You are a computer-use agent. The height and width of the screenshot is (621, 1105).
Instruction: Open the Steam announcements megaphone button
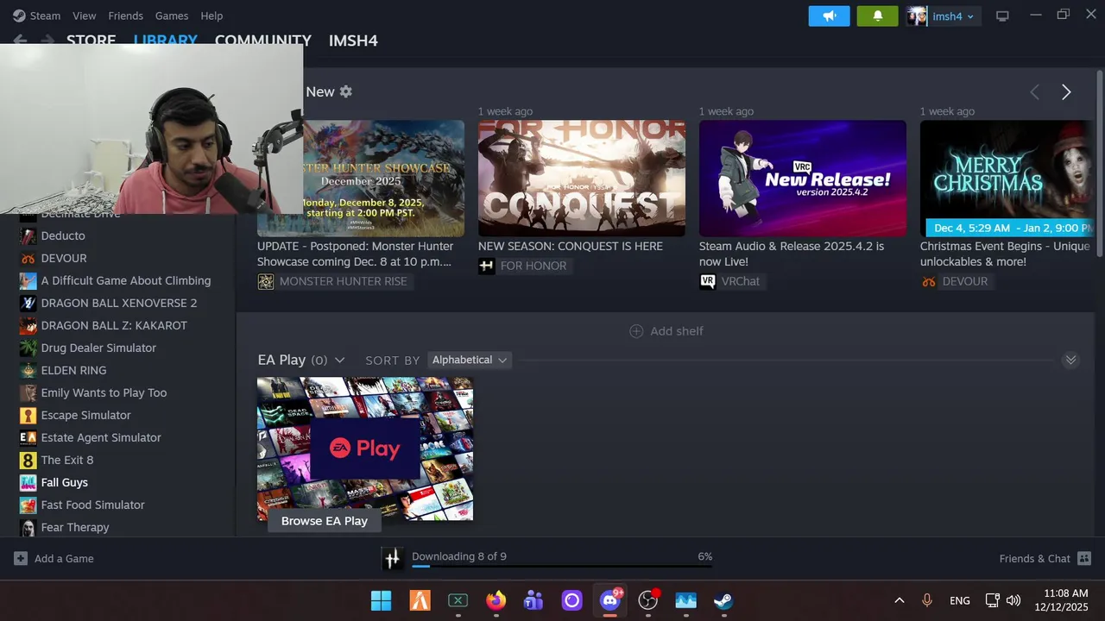click(x=829, y=16)
